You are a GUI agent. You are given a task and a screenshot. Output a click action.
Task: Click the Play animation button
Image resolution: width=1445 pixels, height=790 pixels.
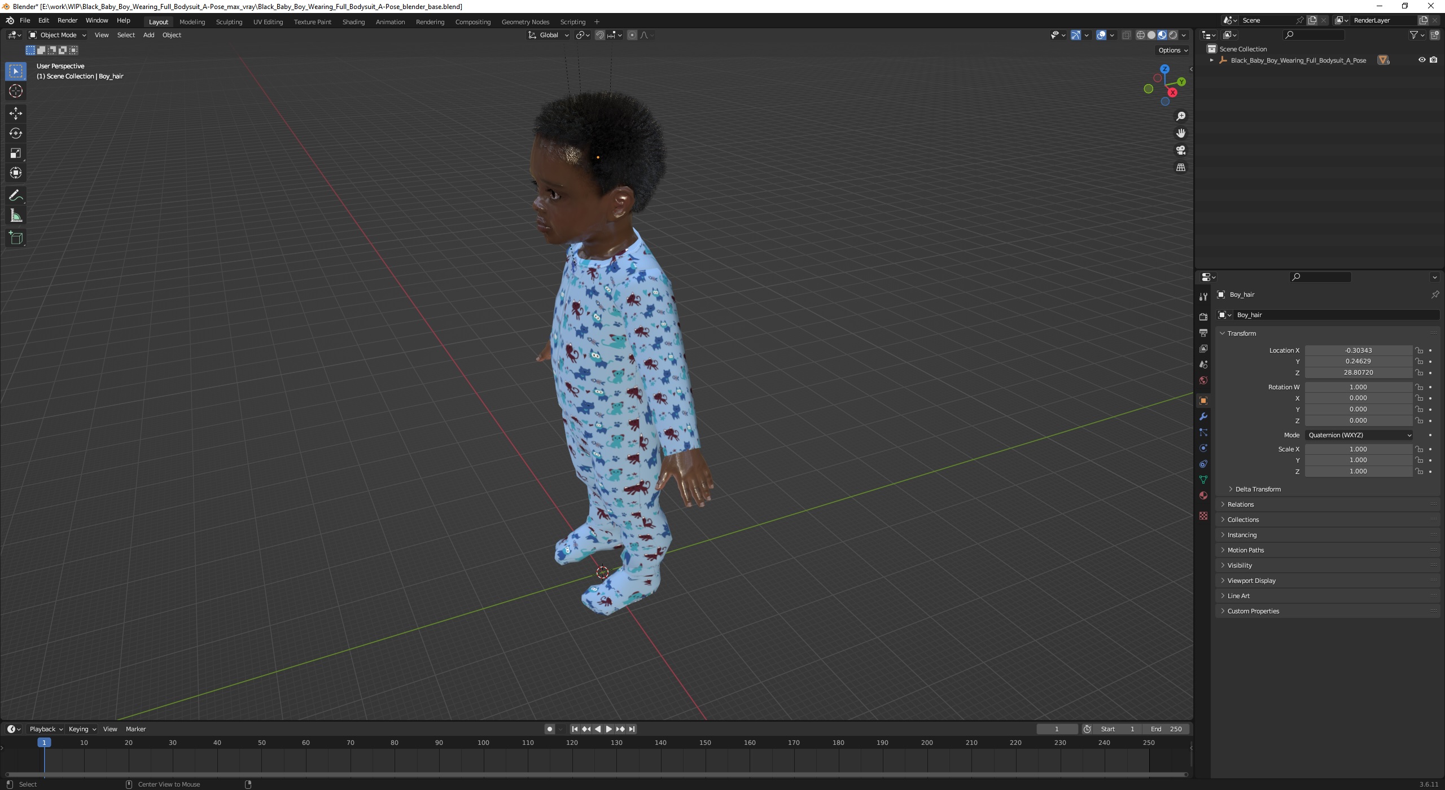(608, 729)
